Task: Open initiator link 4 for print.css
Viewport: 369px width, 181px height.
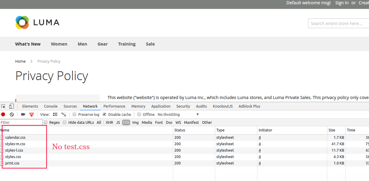Action: [260, 163]
